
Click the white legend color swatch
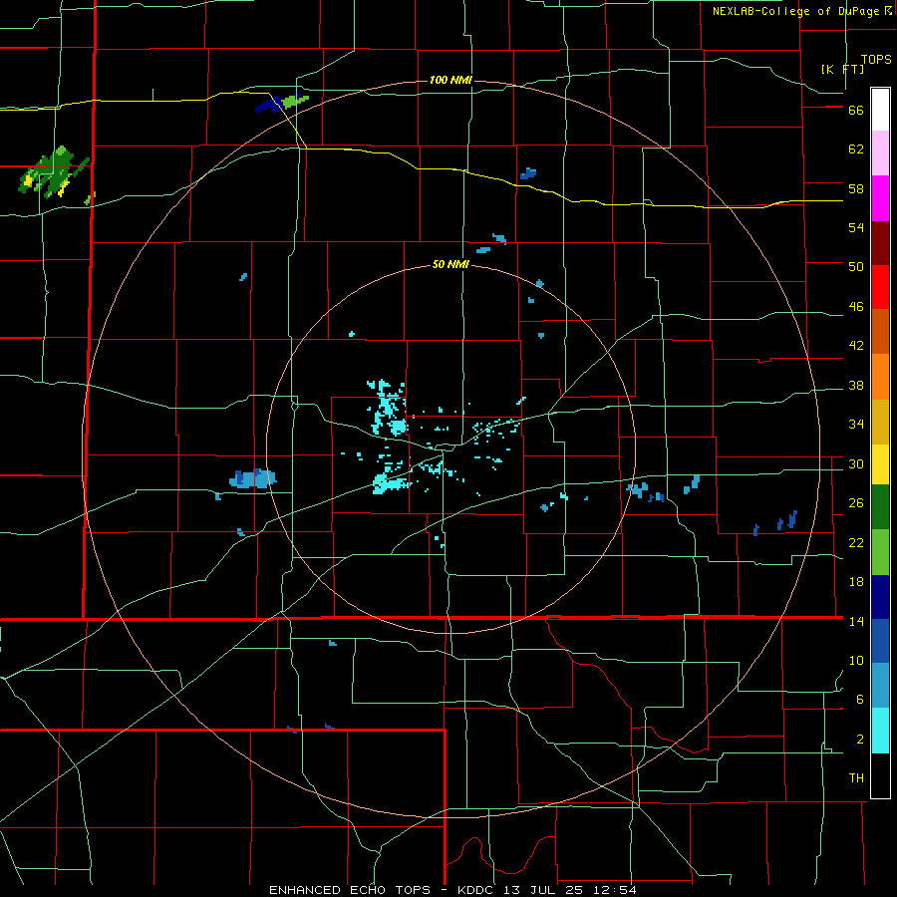(x=880, y=110)
